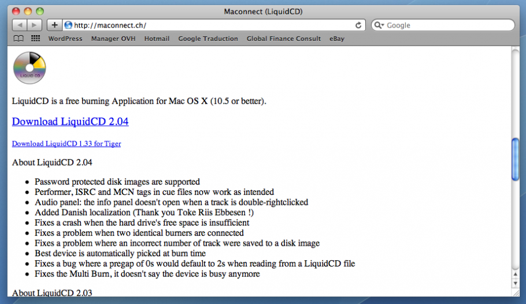Go forward with the Forward arrow button
Image resolution: width=526 pixels, height=304 pixels.
point(35,25)
